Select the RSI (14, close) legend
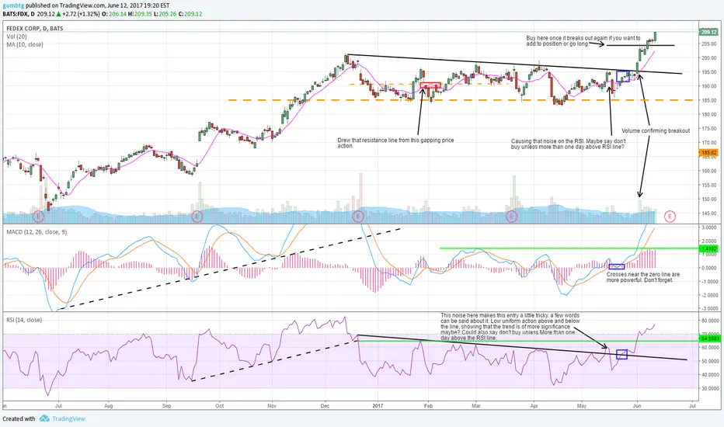 coord(24,320)
